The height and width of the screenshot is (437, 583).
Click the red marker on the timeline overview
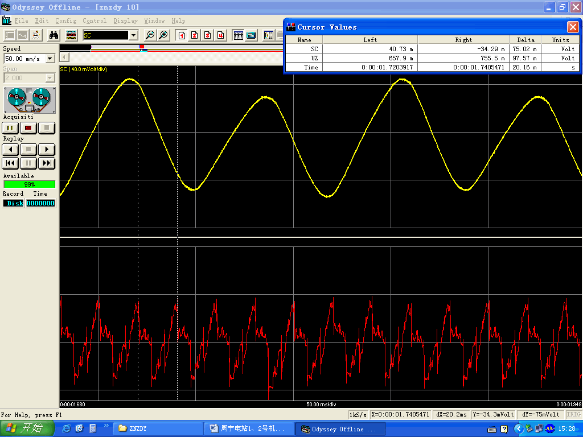pyautogui.click(x=142, y=47)
